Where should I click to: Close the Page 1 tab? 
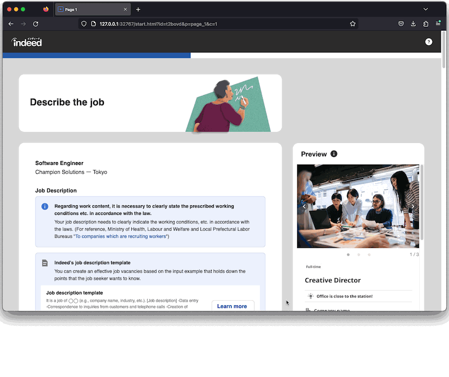pos(125,10)
